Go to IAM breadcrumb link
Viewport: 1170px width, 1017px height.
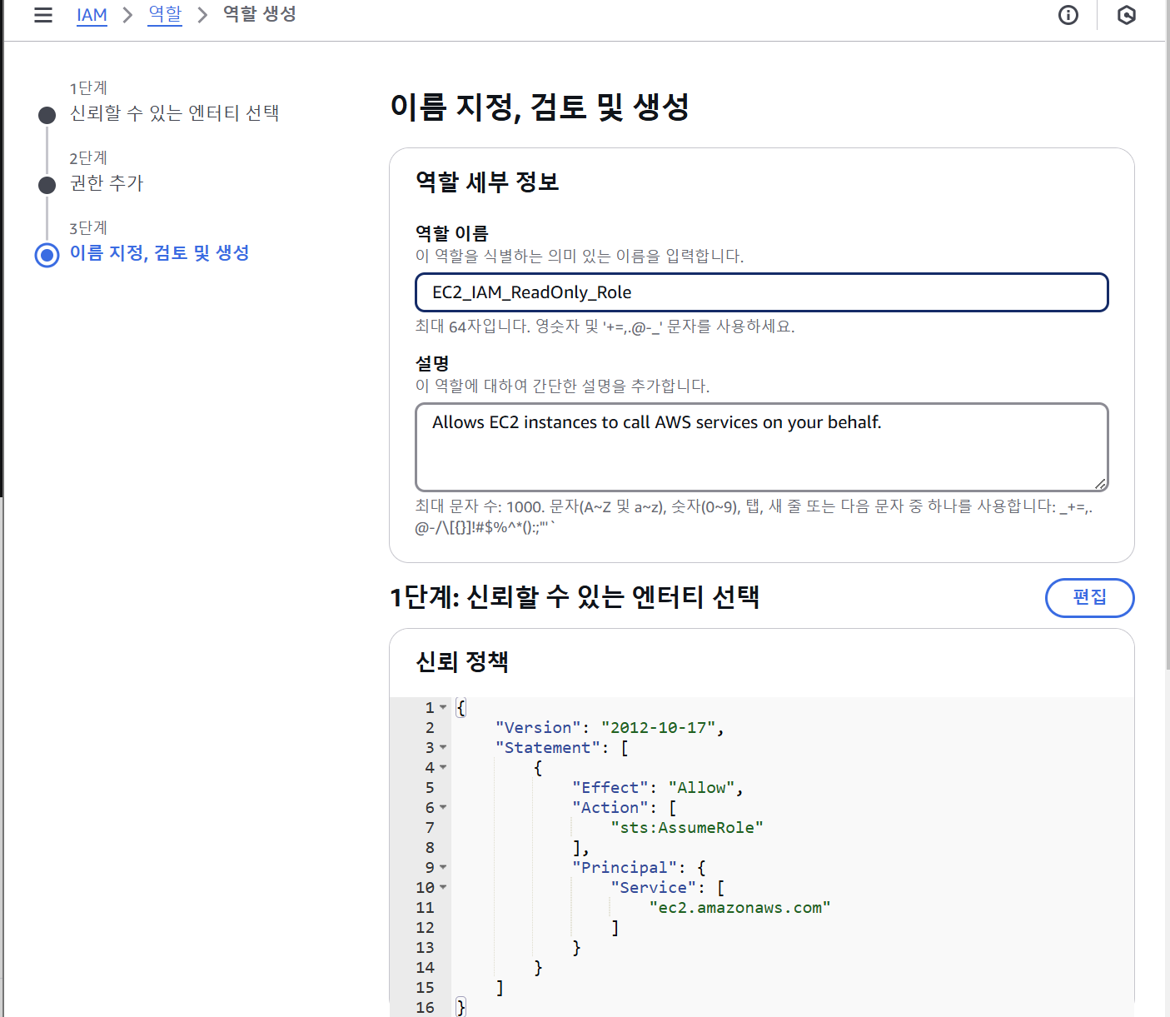tap(92, 15)
